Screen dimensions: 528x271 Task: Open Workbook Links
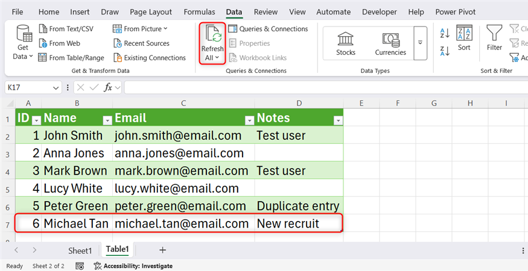[x=258, y=58]
